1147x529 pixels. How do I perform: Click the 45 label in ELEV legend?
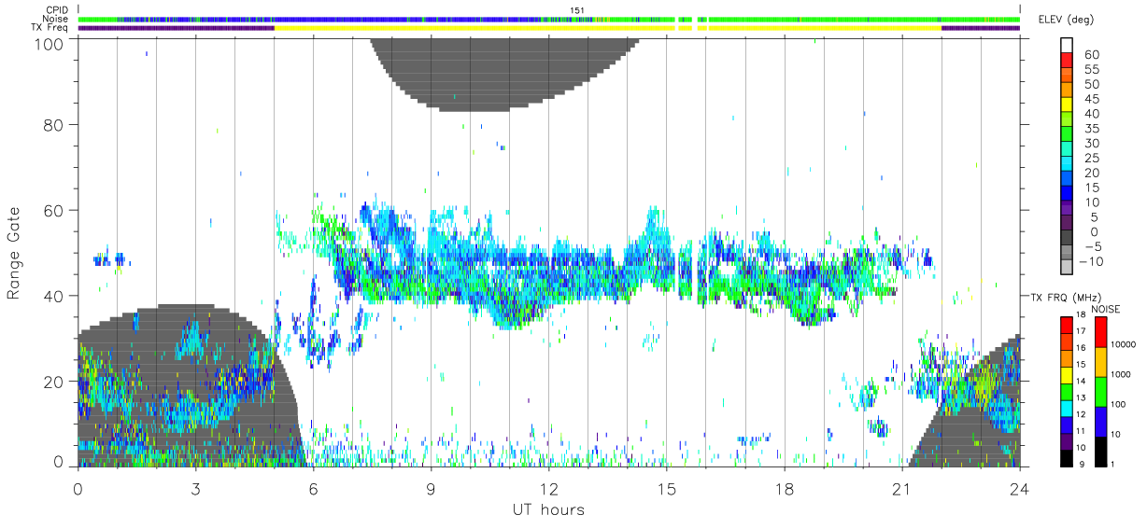click(x=1092, y=99)
